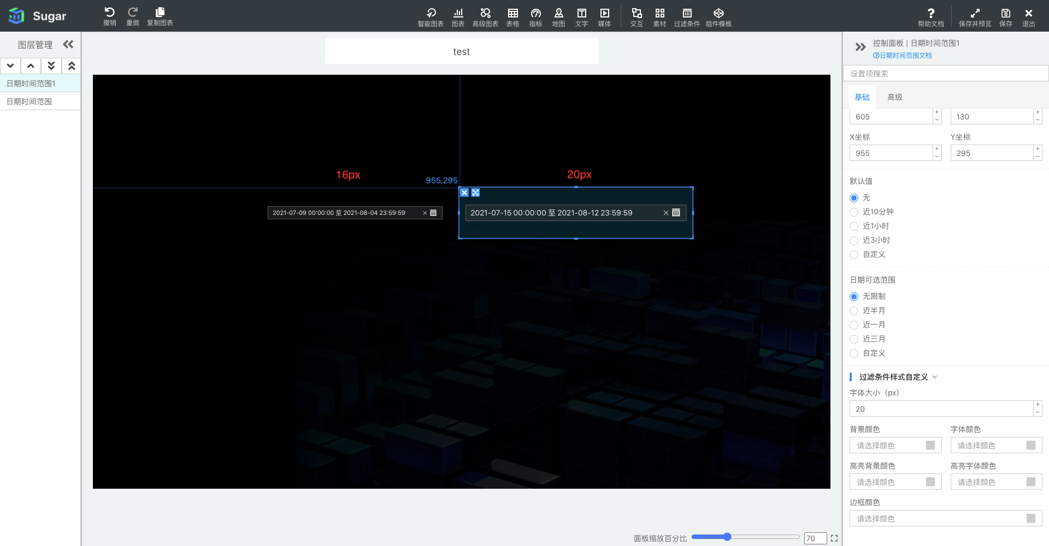1049x546 pixels.
Task: Collapse the 过滤条件样式自定义 section
Action: (935, 377)
